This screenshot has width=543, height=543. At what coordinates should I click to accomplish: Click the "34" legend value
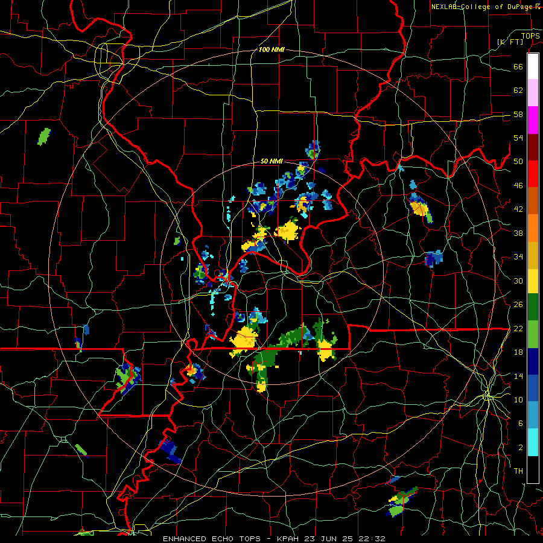click(x=518, y=257)
